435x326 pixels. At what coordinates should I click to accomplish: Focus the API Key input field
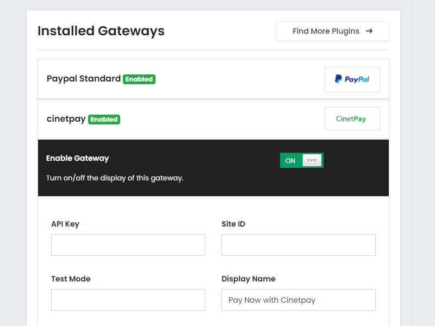click(128, 245)
